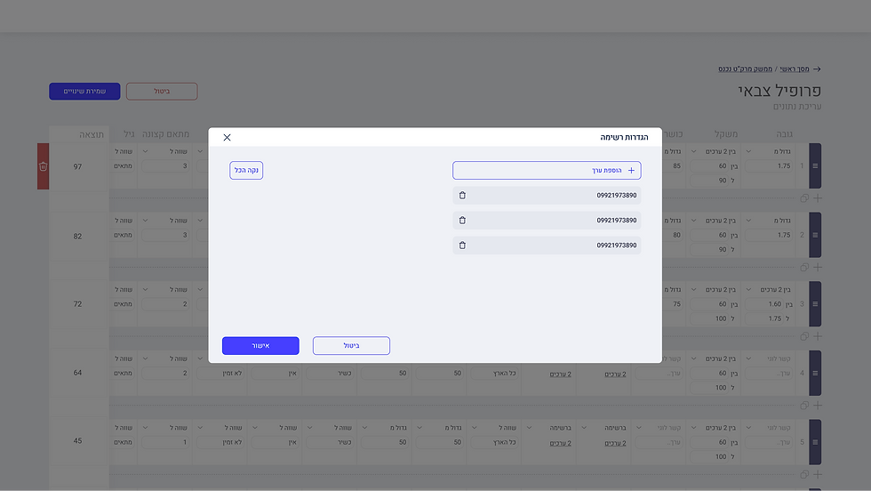Click the נקה הכל clear-all button

tap(246, 170)
